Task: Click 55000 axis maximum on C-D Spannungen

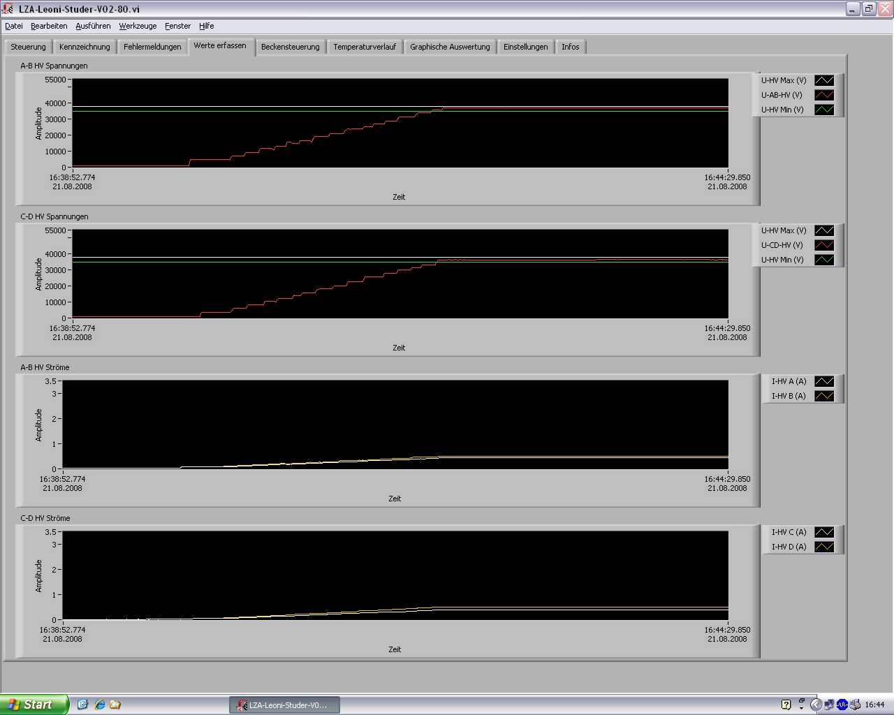Action: (x=55, y=230)
